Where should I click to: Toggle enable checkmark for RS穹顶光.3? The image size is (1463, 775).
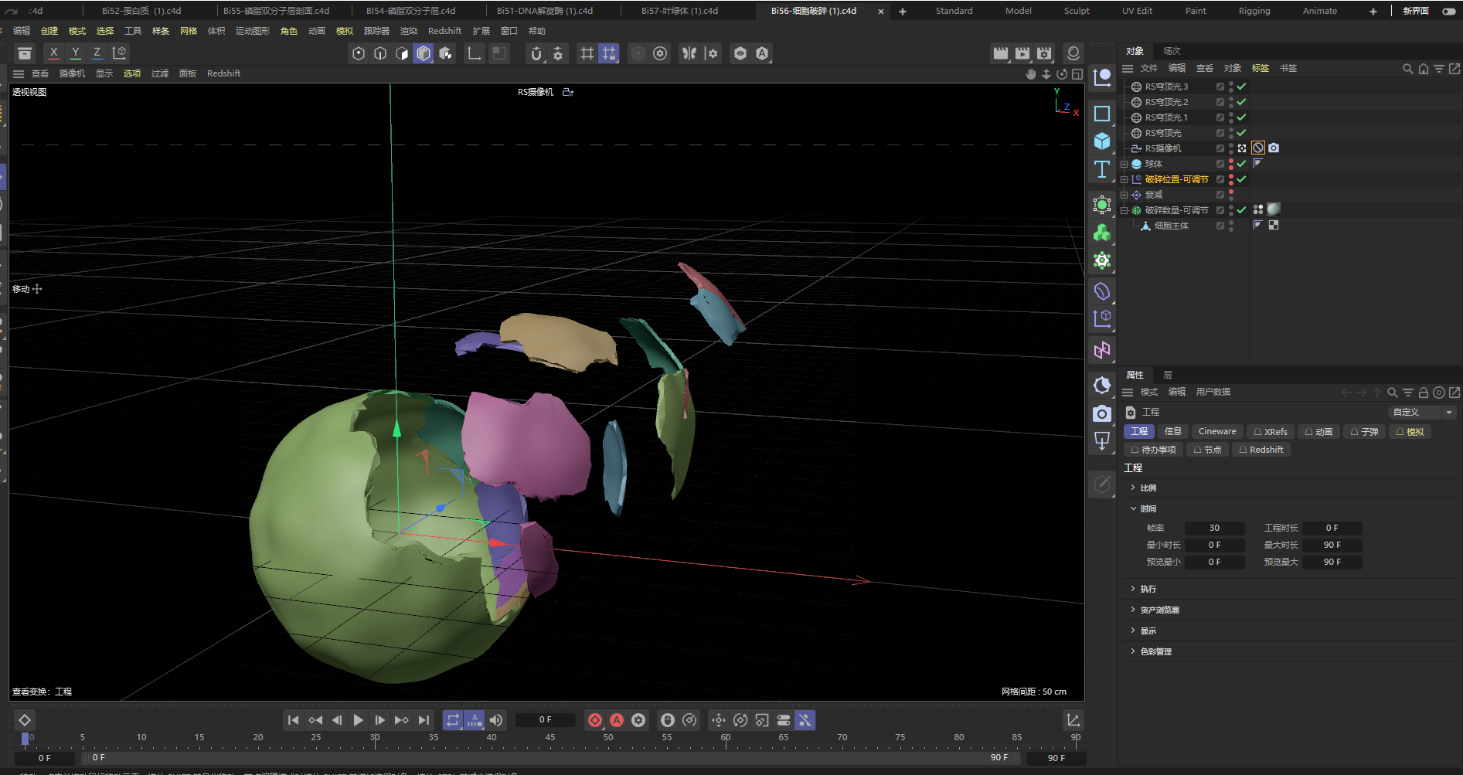coord(1241,87)
